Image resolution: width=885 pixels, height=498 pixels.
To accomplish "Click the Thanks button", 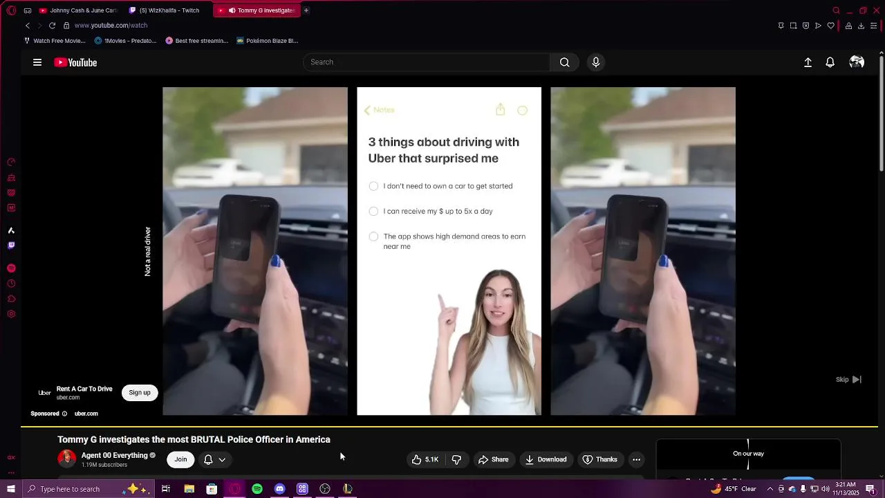I will [599, 459].
